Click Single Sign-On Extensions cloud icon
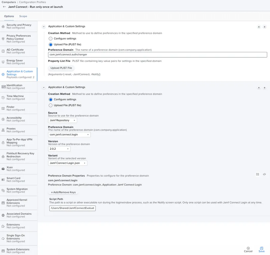 pos(3,238)
